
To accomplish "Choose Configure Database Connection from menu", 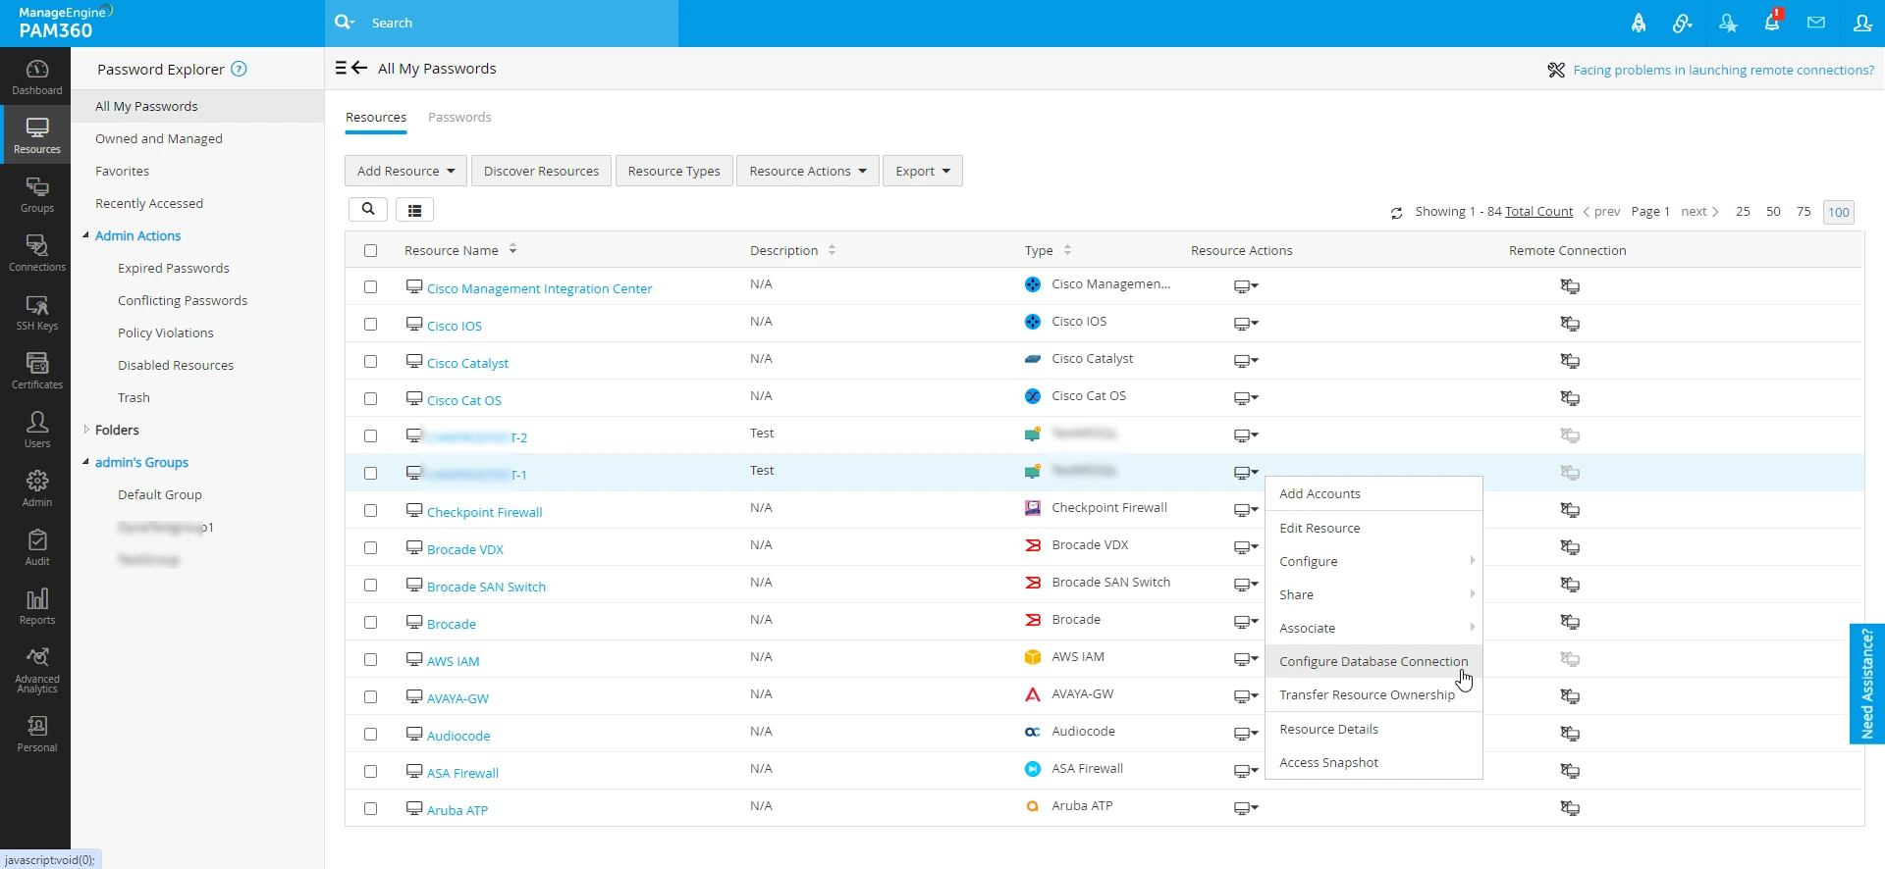I will [x=1373, y=662].
